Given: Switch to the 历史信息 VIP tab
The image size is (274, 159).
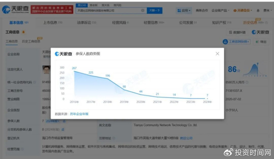Looking at the screenshot, I should pyautogui.click(x=253, y=22).
